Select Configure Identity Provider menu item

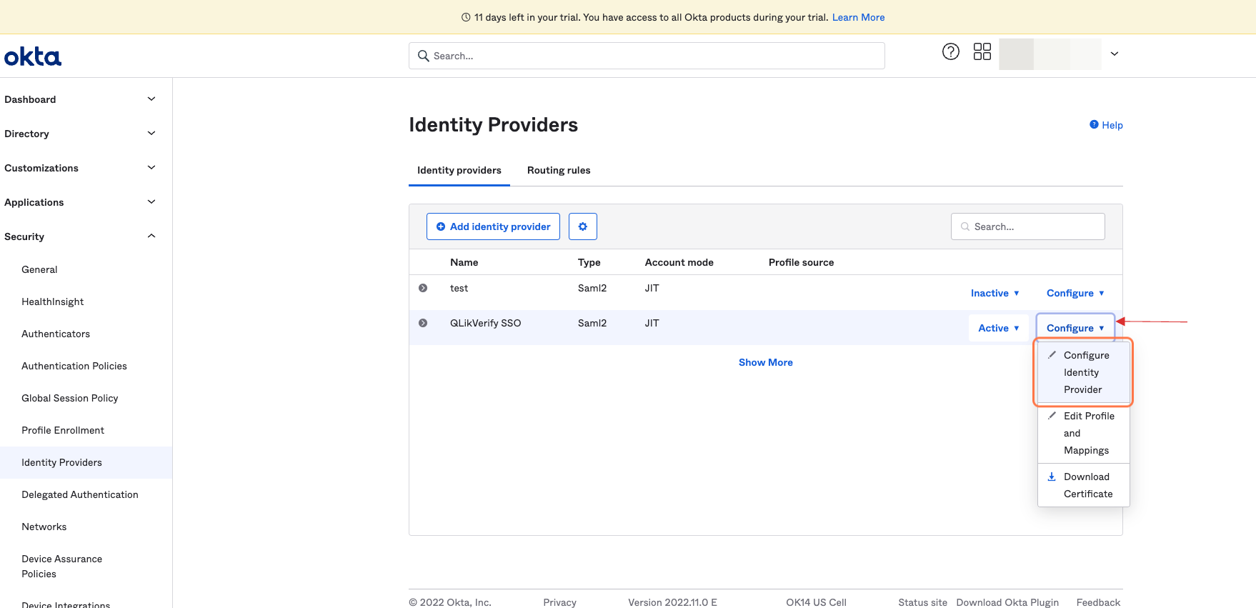[1083, 372]
